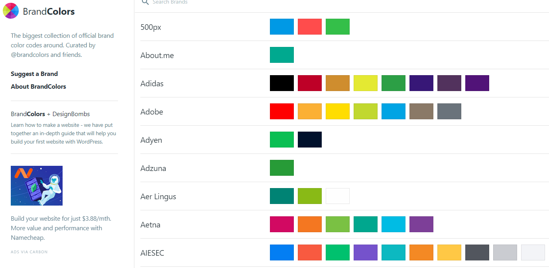This screenshot has width=549, height=268.
Task: Pick the gray-blue Adobe color swatch
Action: (449, 111)
